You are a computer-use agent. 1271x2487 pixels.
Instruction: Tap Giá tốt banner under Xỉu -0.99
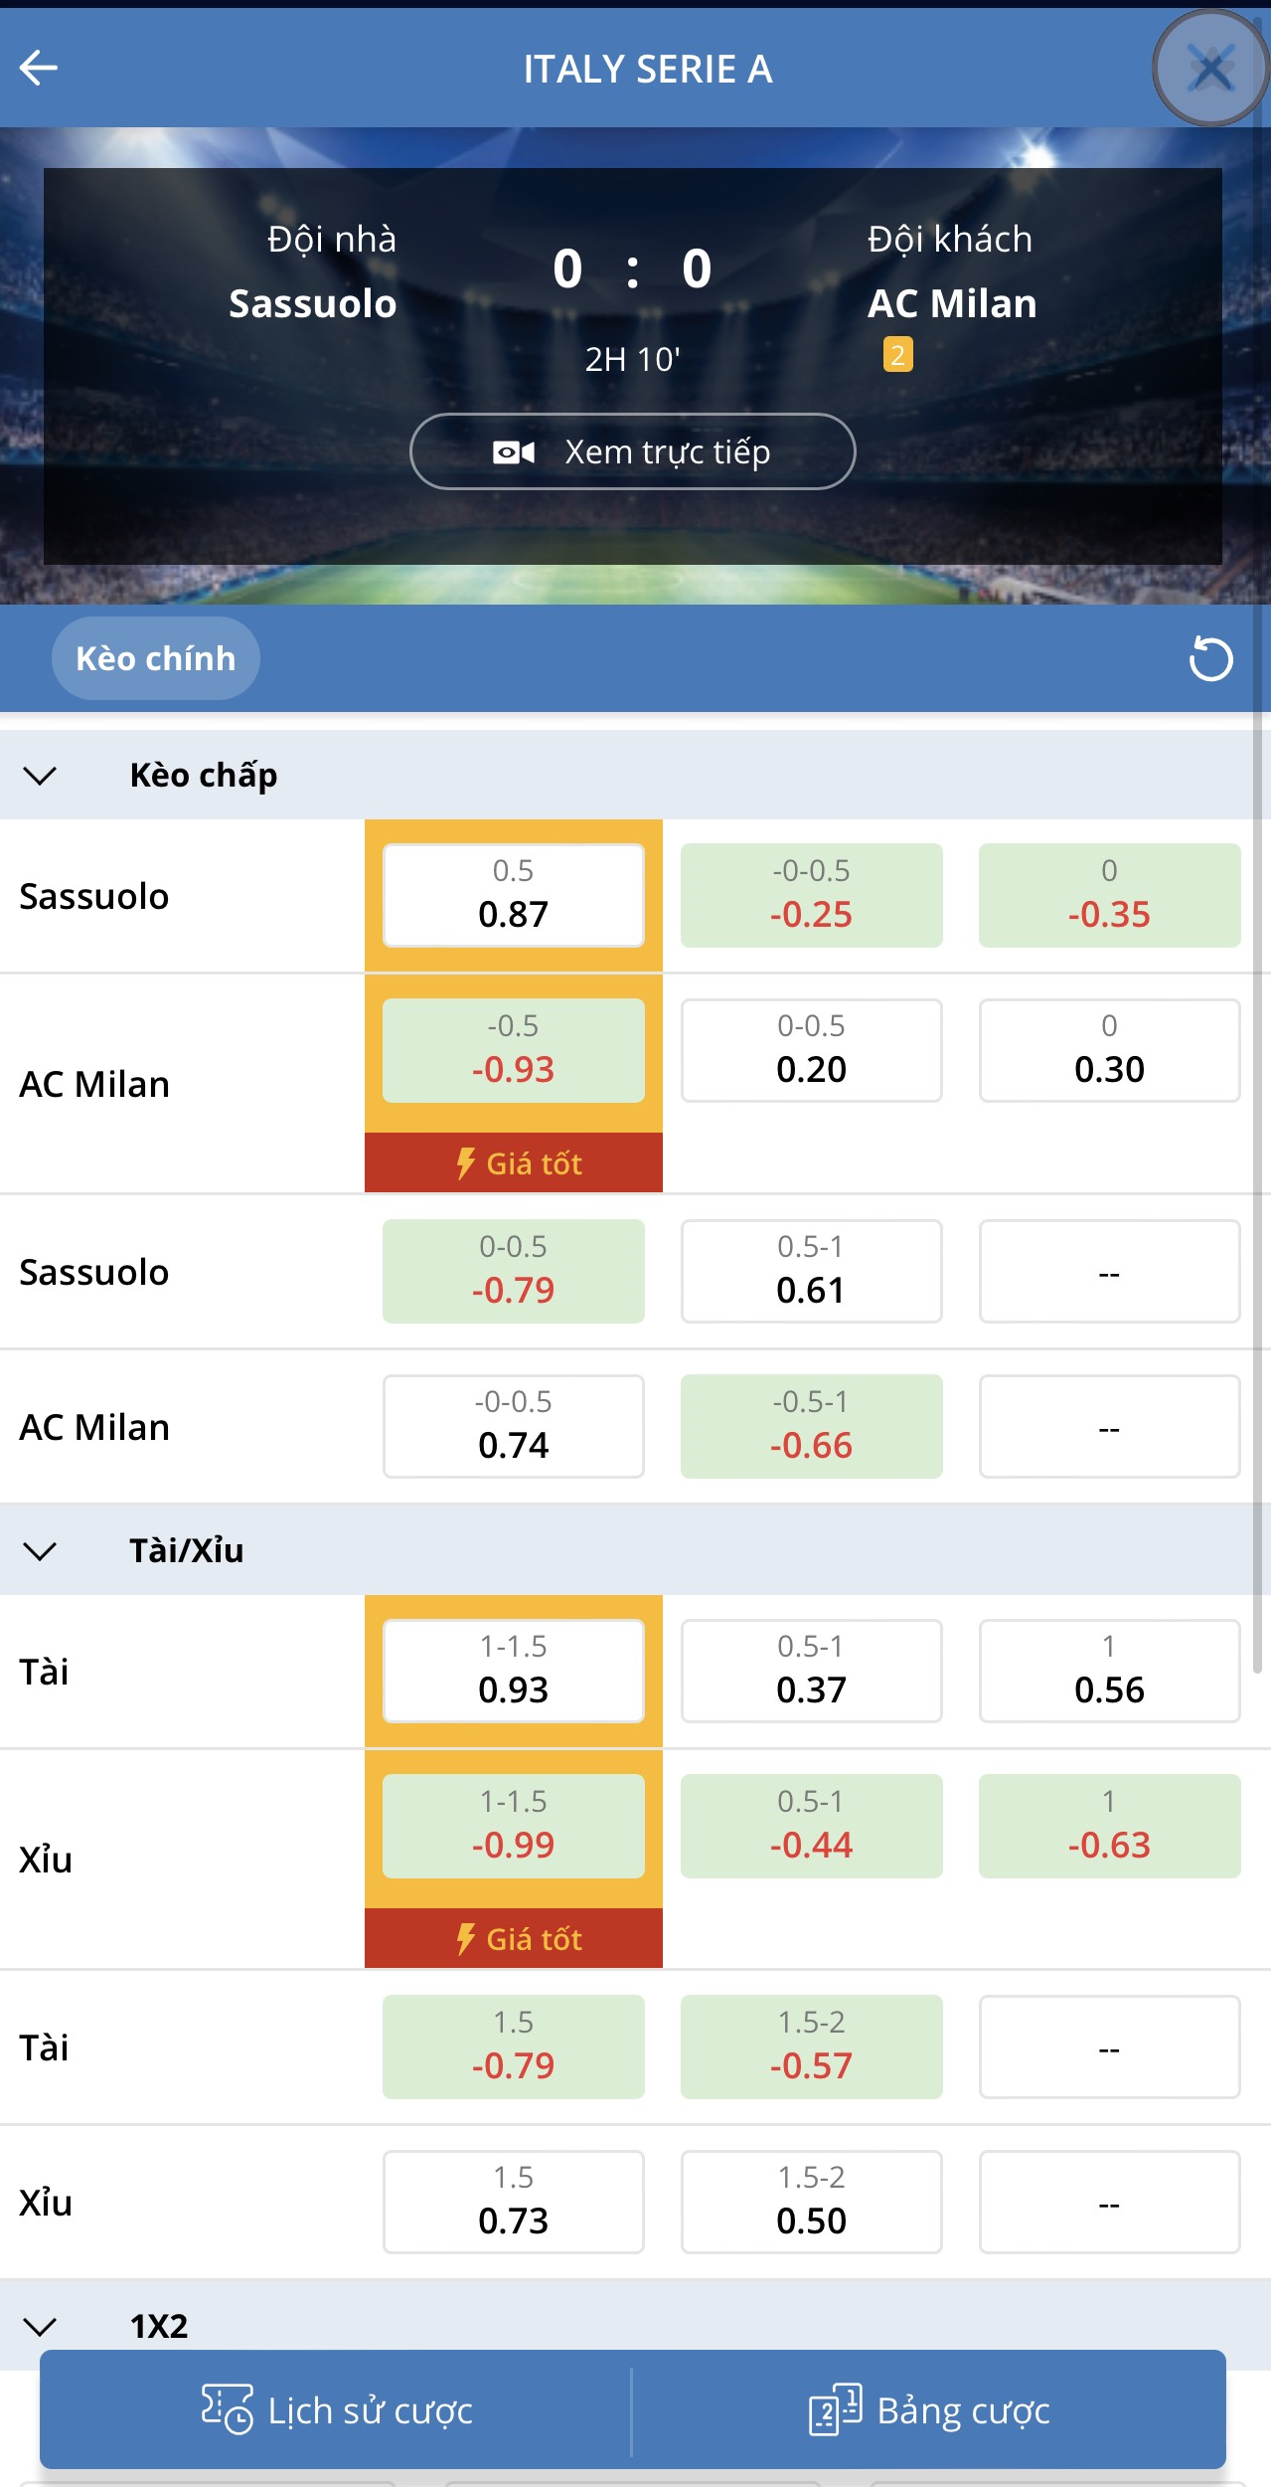tap(514, 1938)
